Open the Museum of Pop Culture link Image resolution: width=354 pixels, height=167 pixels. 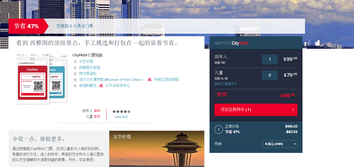(112, 79)
